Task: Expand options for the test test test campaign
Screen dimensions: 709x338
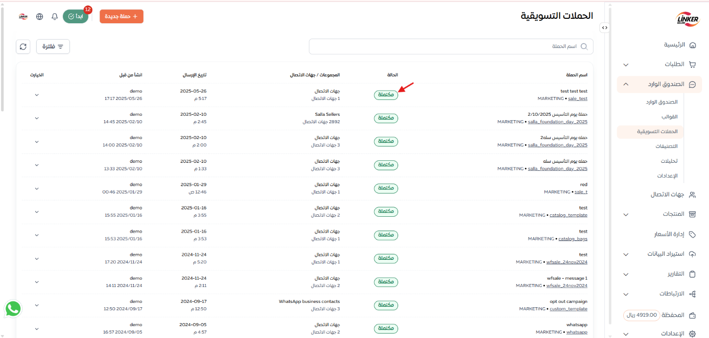Action: click(x=37, y=95)
